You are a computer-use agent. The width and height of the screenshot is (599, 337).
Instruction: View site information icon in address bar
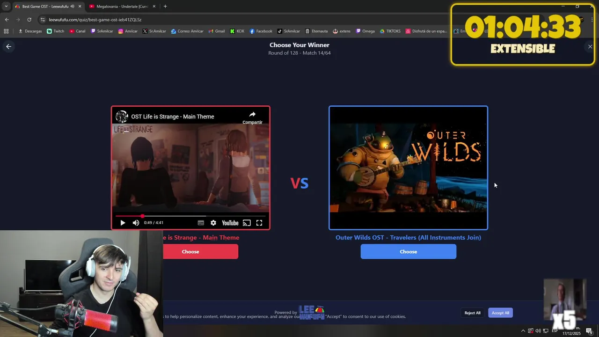(43, 20)
